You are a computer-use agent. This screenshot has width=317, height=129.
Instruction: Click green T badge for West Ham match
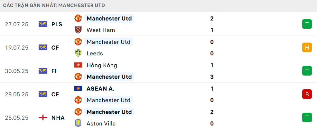(307, 24)
